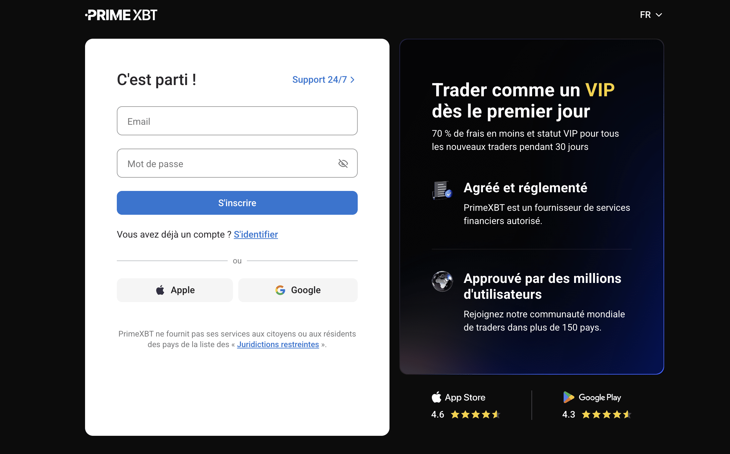Click the Google Play triangle icon
Screen dimensions: 730x454
pos(569,397)
